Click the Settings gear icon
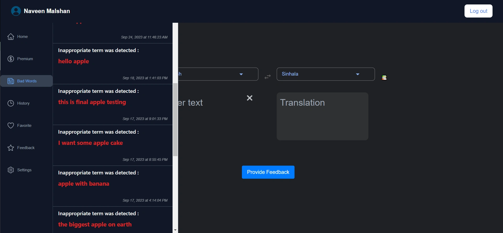 pos(11,170)
